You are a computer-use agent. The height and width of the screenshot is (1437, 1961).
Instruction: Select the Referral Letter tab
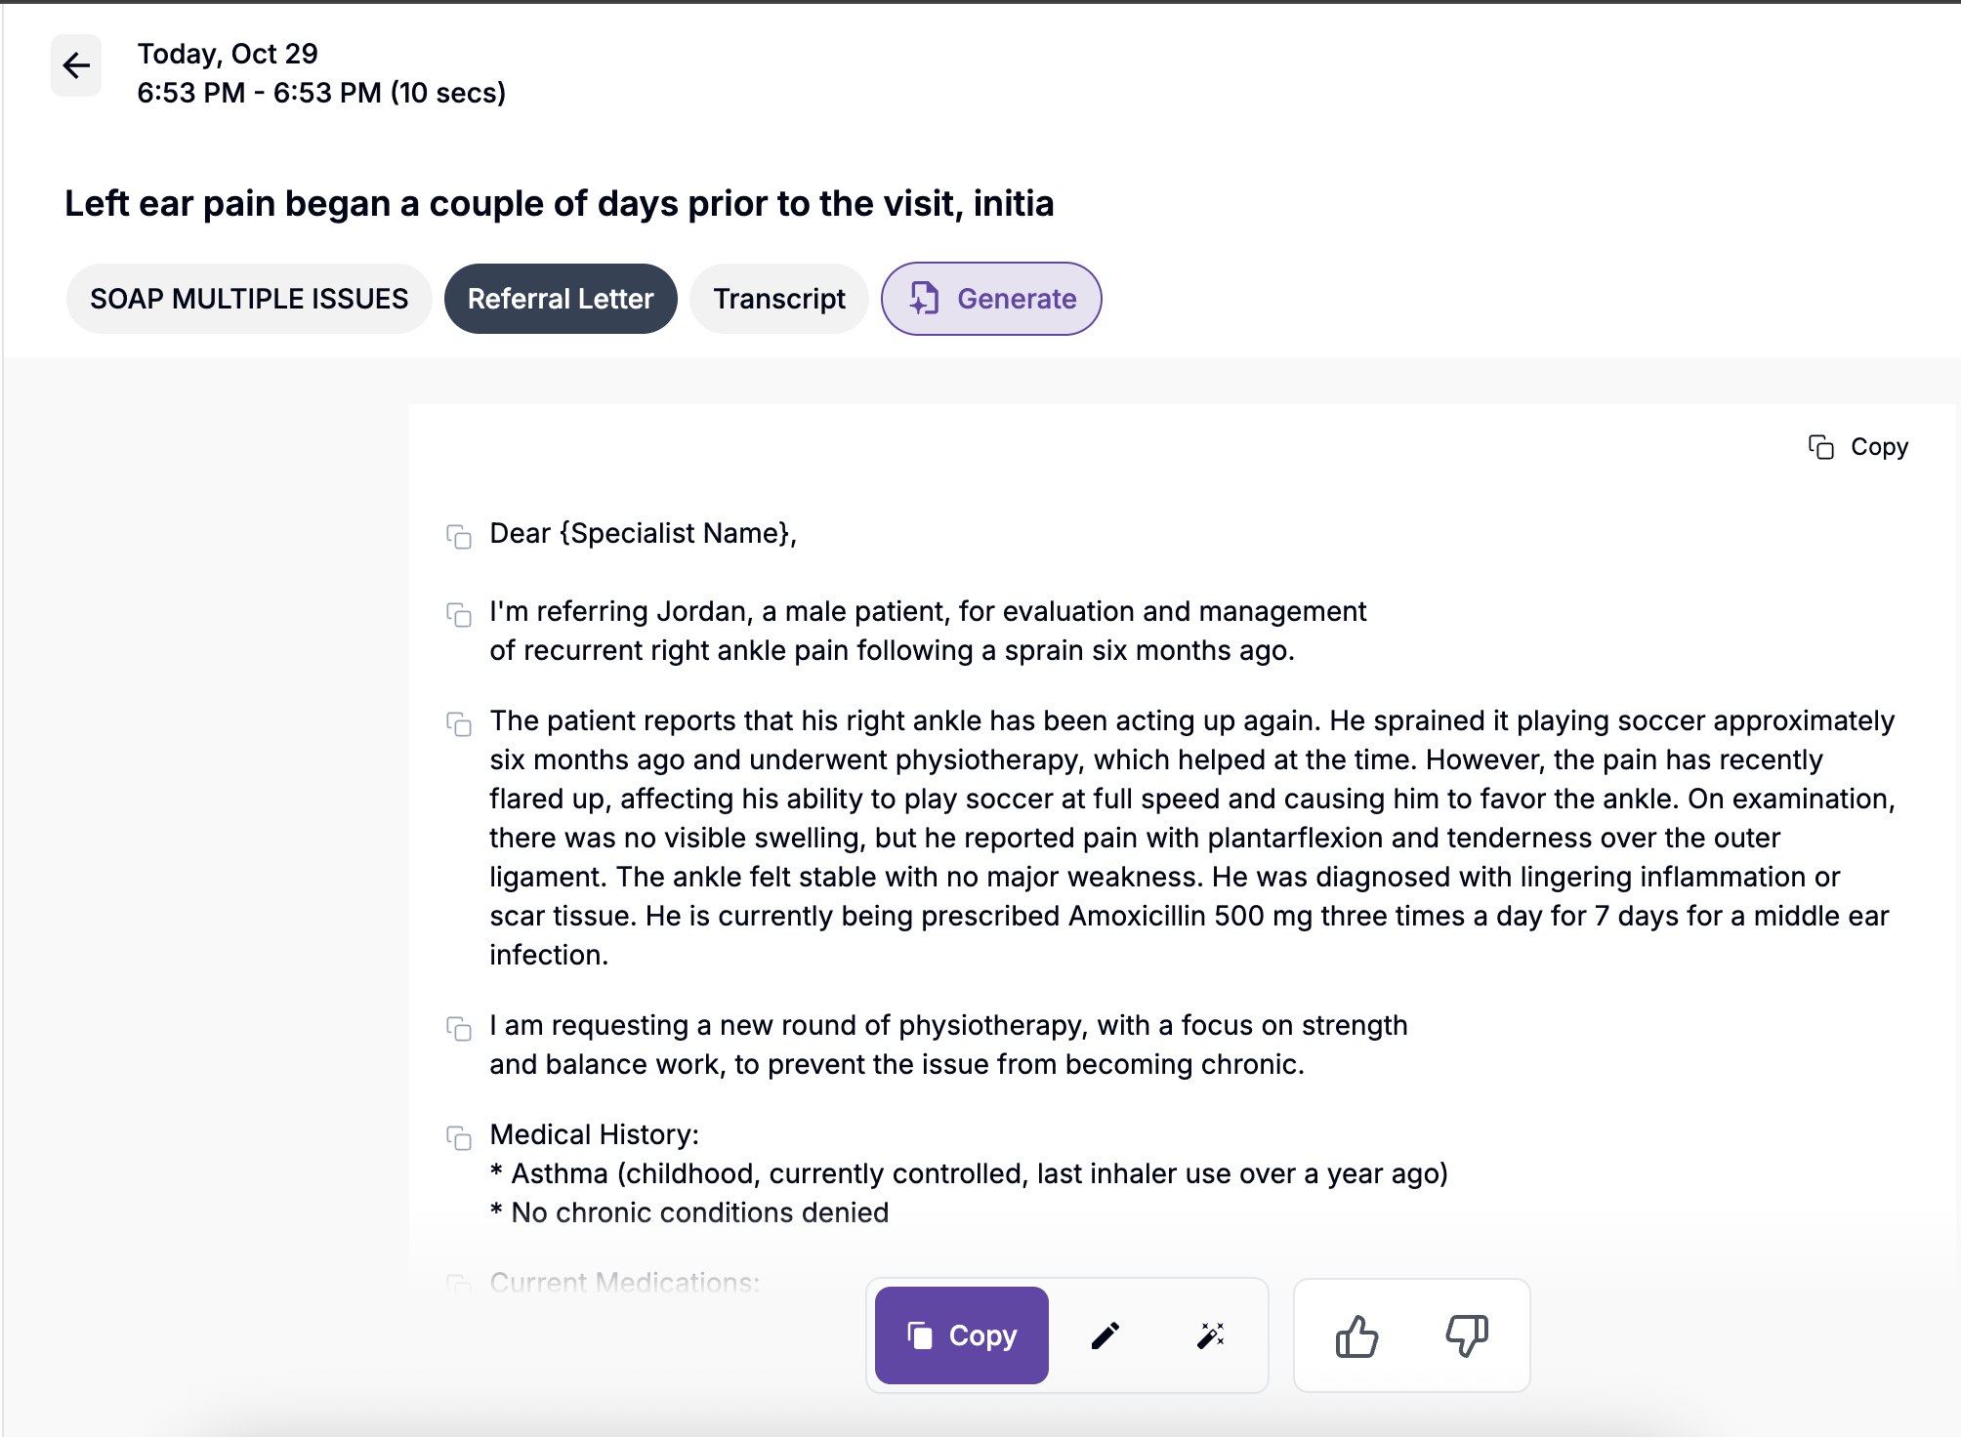561,299
